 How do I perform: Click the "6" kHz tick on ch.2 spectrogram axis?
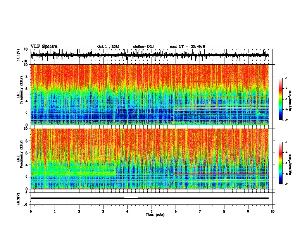coord(27,153)
